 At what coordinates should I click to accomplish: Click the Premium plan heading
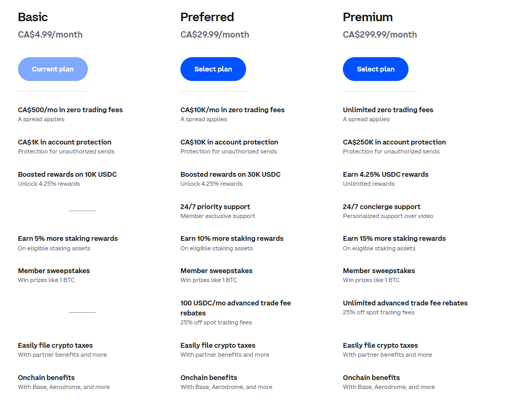368,17
